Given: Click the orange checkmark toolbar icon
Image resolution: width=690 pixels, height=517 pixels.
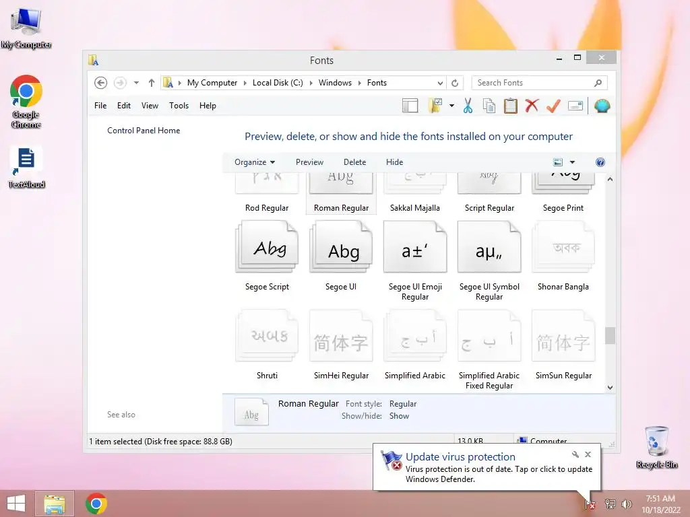Looking at the screenshot, I should tap(553, 106).
